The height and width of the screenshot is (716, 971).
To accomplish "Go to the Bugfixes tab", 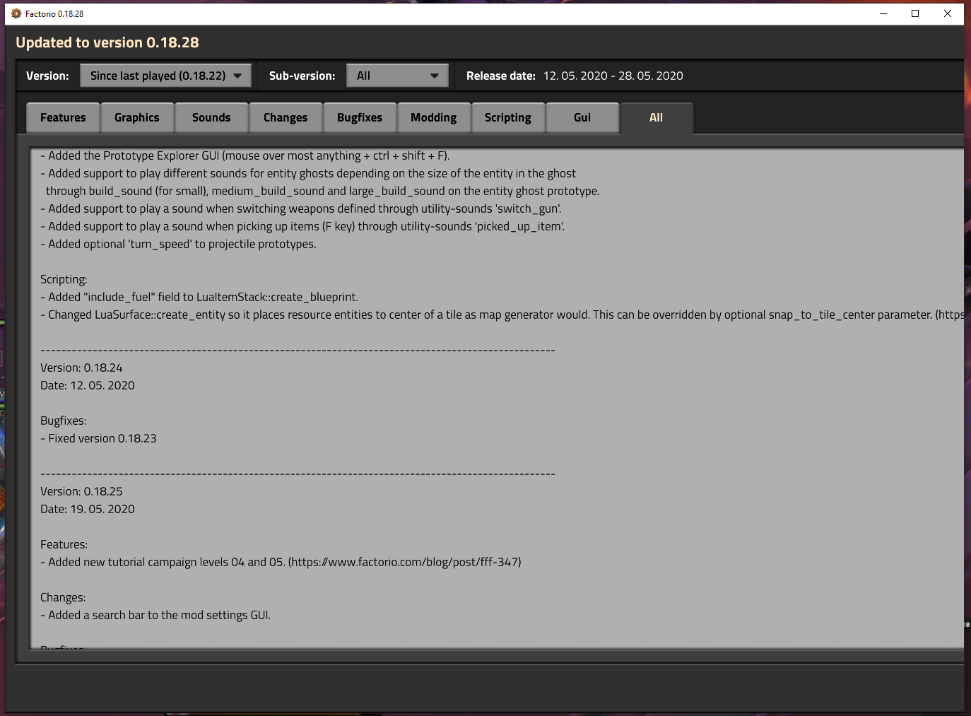I will [x=360, y=117].
